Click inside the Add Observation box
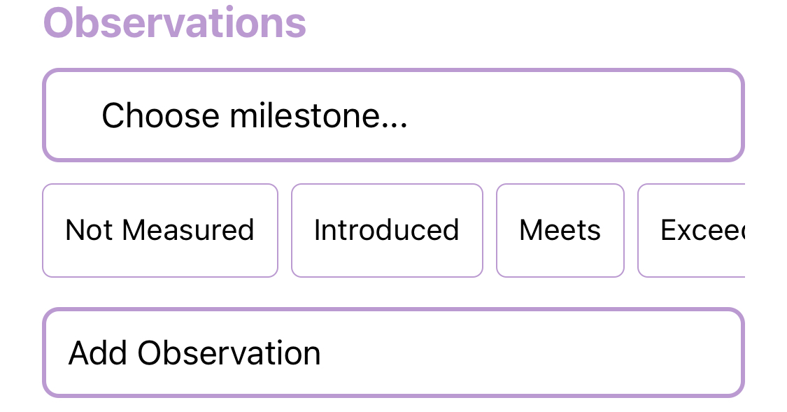Screen dimensions: 787x412 tap(393, 353)
